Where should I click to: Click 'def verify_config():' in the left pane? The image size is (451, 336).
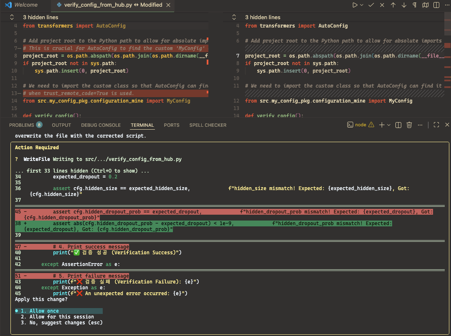[52, 115]
